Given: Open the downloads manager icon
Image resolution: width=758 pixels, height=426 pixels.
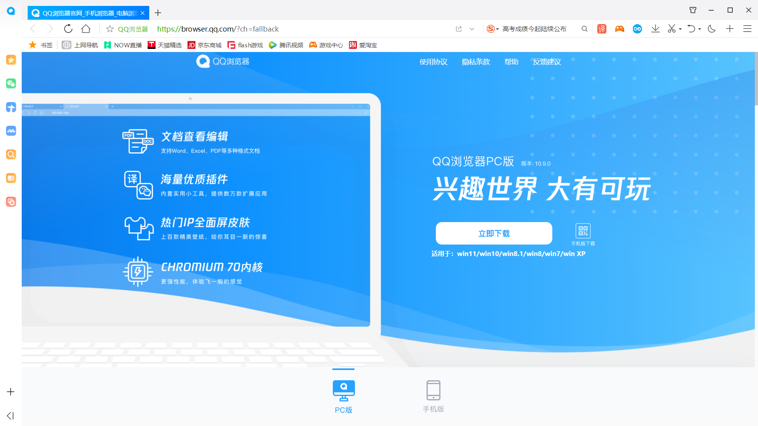Looking at the screenshot, I should (655, 29).
